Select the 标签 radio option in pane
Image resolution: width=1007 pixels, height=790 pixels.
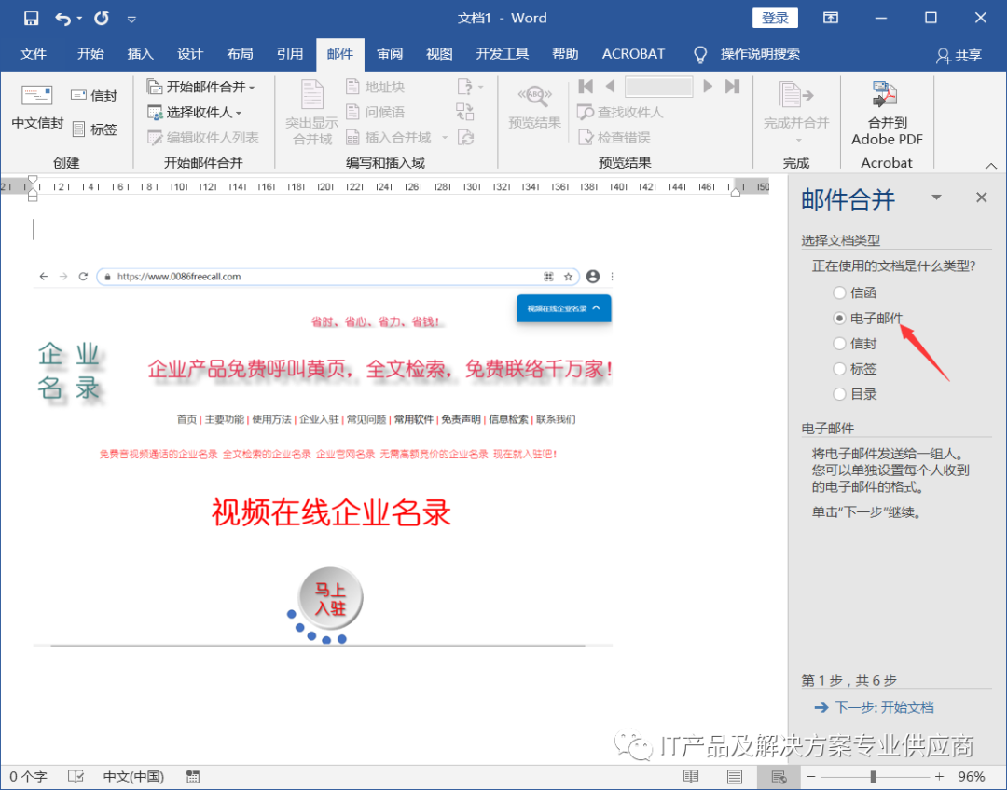coord(839,368)
